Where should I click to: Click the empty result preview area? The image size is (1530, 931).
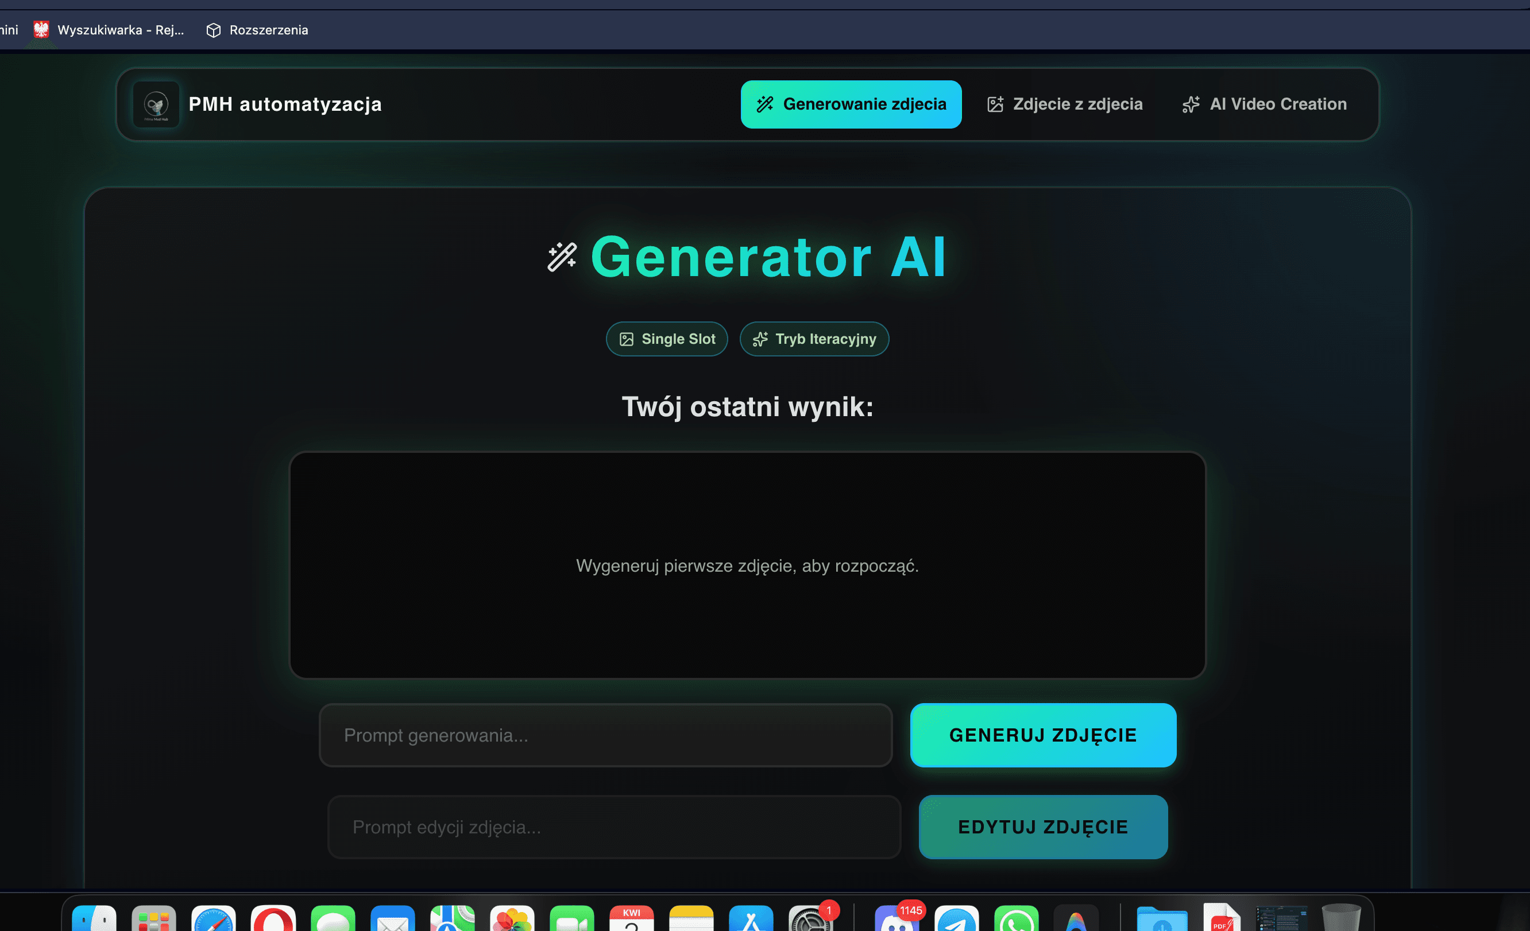(x=747, y=565)
